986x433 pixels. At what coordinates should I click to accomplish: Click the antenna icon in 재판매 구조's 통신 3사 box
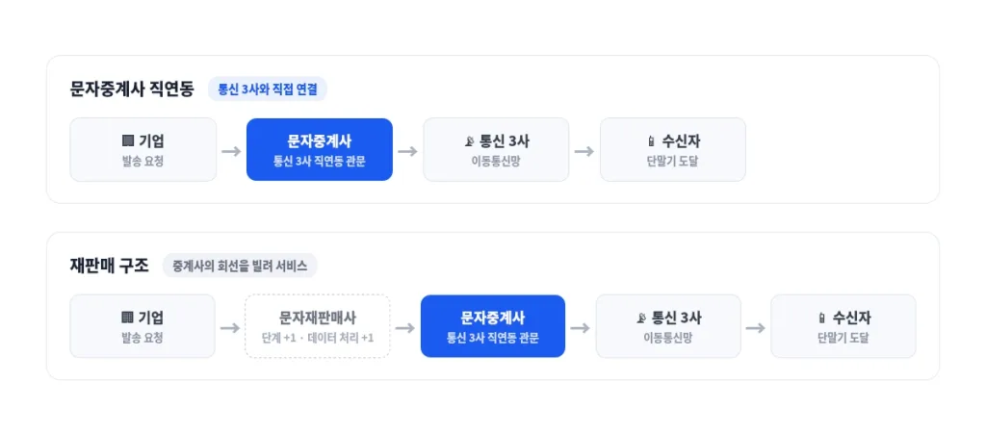[x=641, y=318]
